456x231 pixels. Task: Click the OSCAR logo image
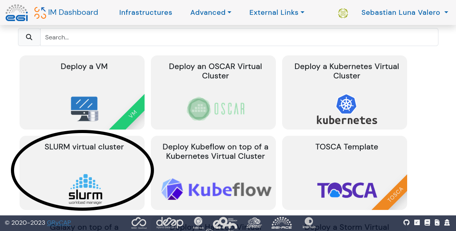click(x=215, y=109)
